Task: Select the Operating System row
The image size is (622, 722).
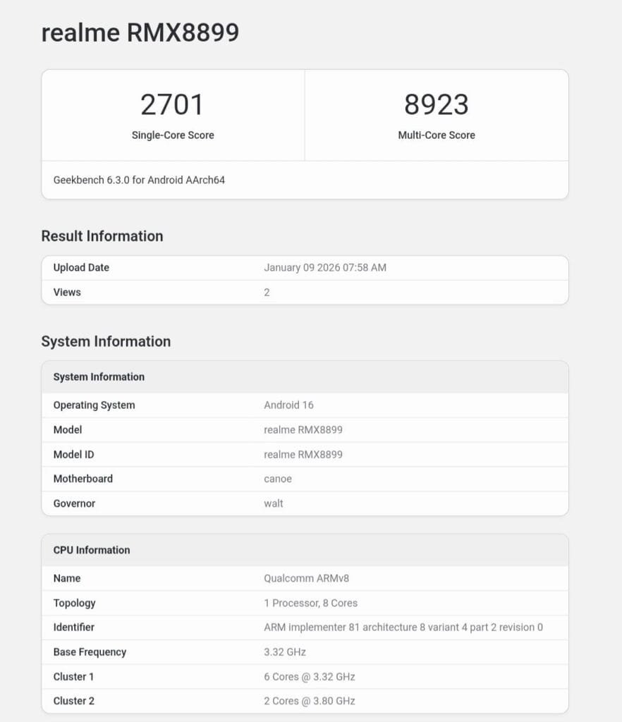Action: (94, 405)
